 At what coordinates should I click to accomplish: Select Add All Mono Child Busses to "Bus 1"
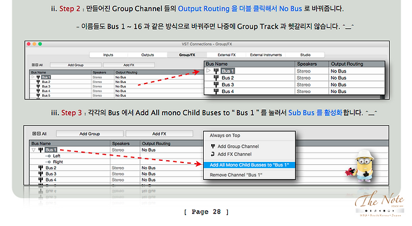point(249,165)
